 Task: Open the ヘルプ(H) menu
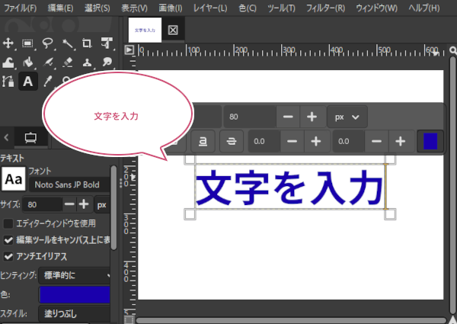(x=424, y=8)
